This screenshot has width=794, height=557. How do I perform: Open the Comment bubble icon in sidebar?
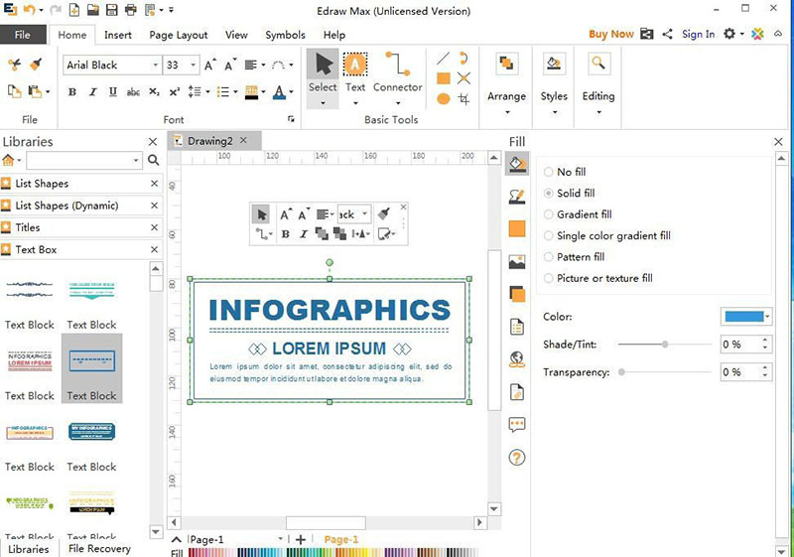click(x=516, y=424)
